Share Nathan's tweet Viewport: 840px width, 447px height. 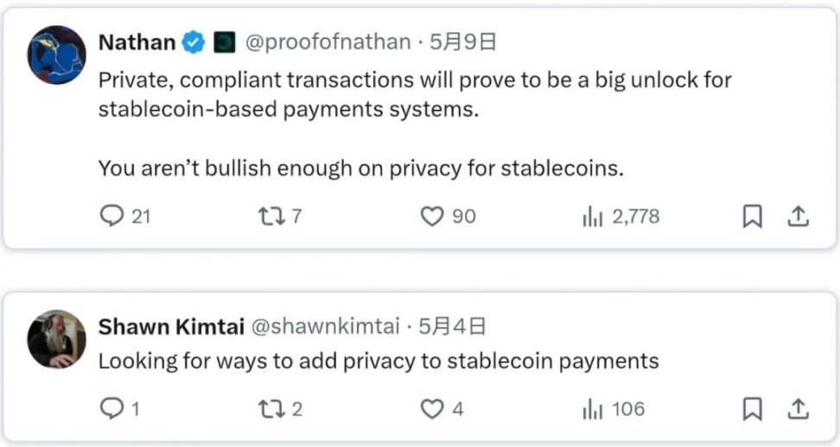click(798, 216)
